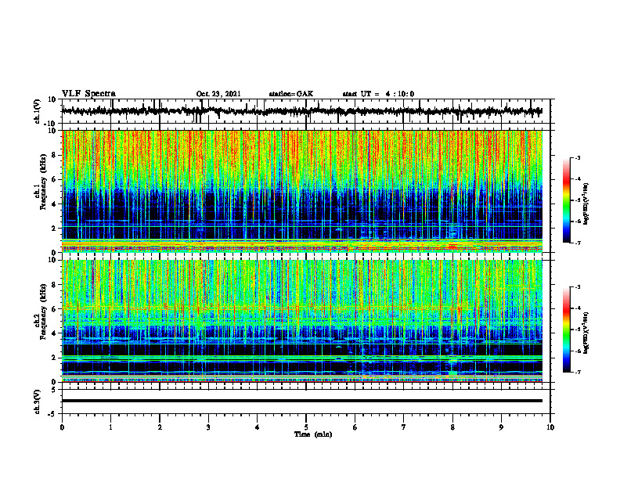Click the ch.2 log(PSD) color bar unit label
Image resolution: width=620 pixels, height=479 pixels.
(x=586, y=333)
